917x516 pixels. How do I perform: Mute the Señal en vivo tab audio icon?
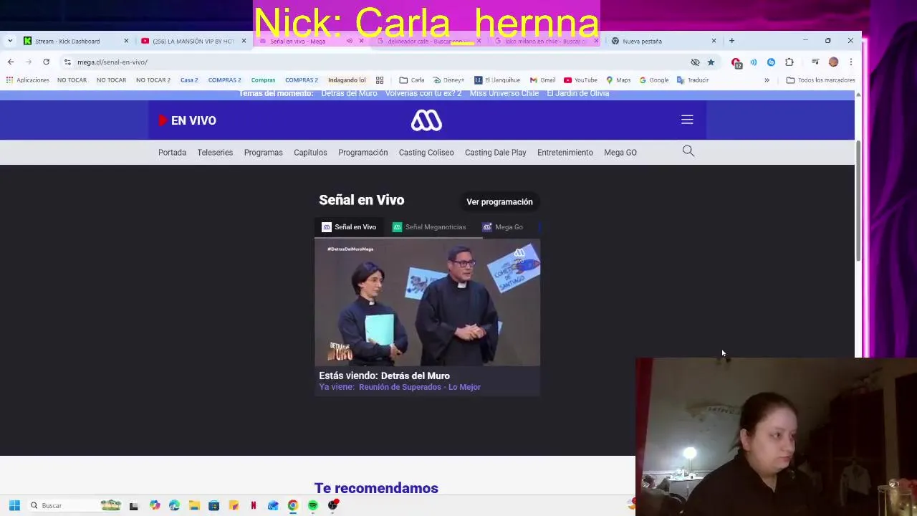click(349, 41)
